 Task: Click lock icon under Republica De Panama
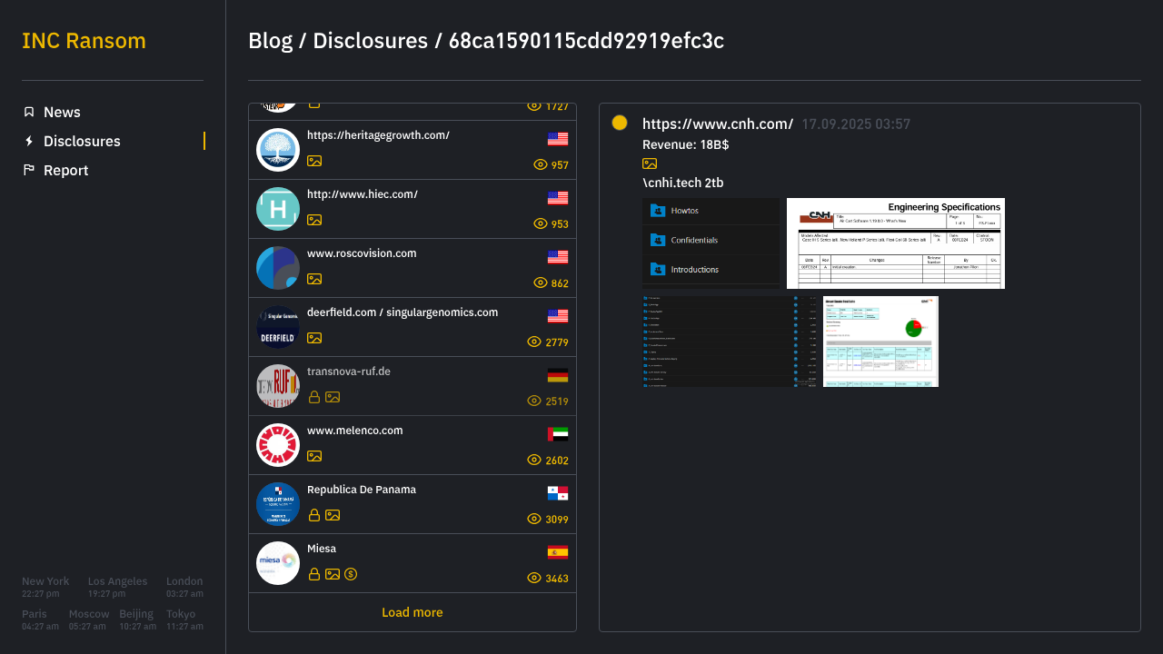coord(314,515)
